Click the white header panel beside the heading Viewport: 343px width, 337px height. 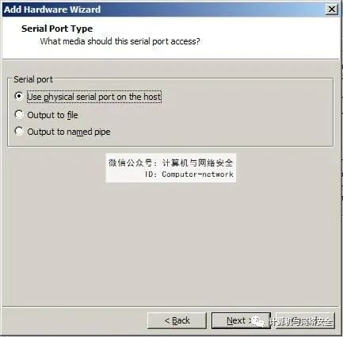tap(264, 37)
